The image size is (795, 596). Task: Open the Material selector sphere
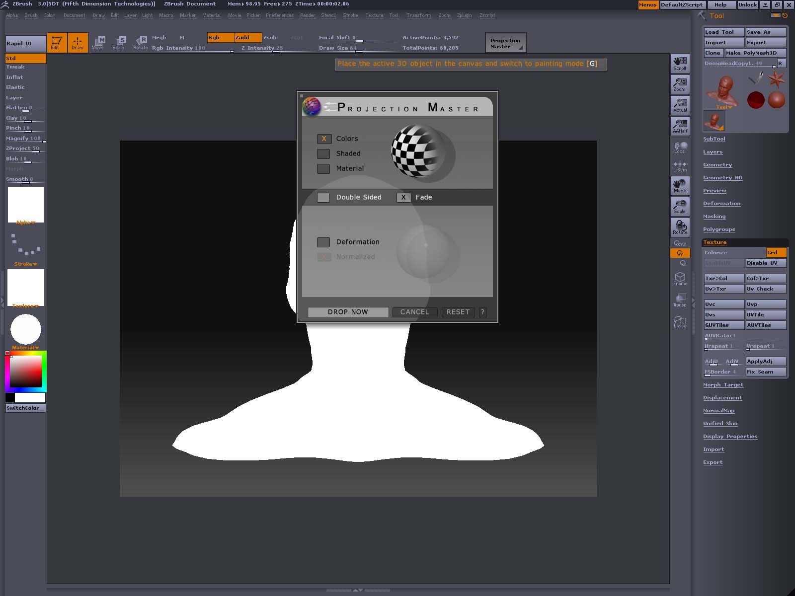click(26, 329)
